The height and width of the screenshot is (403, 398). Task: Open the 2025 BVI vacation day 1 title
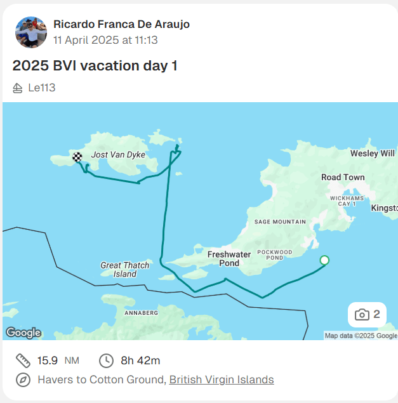click(x=95, y=65)
